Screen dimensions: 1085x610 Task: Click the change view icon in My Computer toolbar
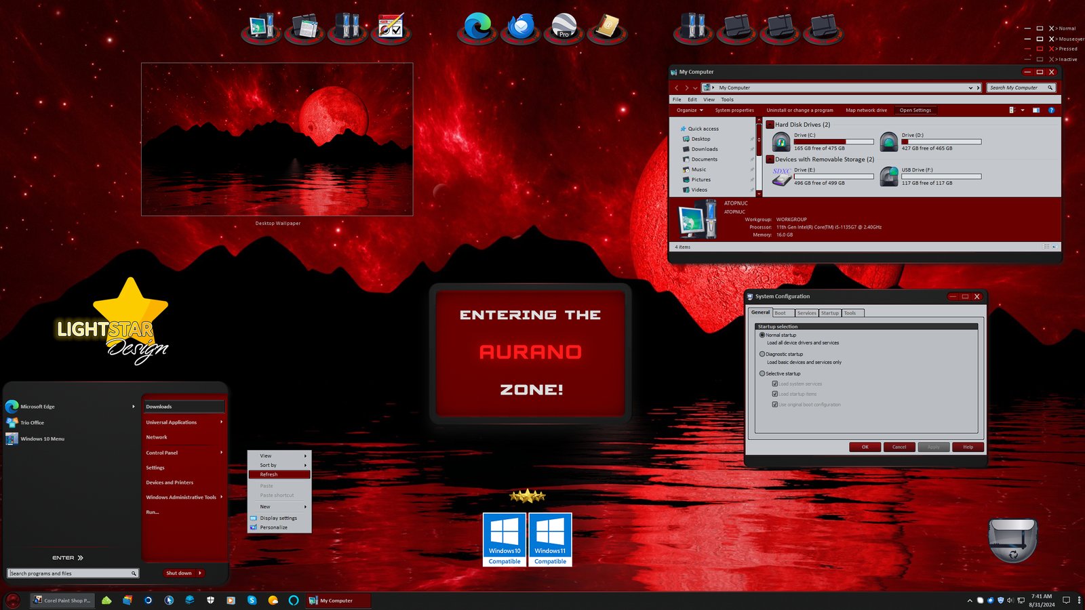(x=1012, y=110)
